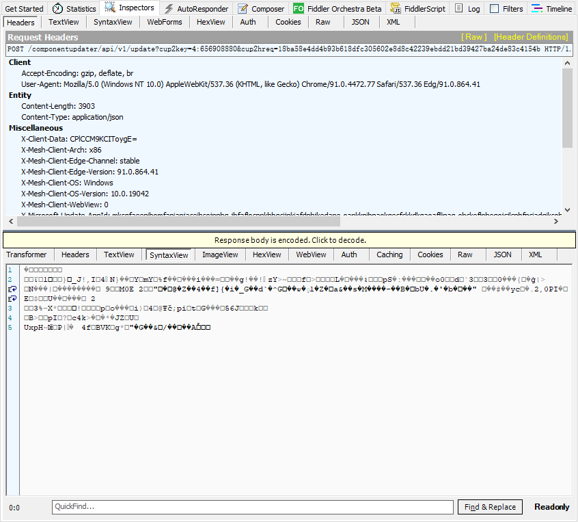Open the Composer tab
This screenshot has height=522, width=578.
[x=261, y=8]
